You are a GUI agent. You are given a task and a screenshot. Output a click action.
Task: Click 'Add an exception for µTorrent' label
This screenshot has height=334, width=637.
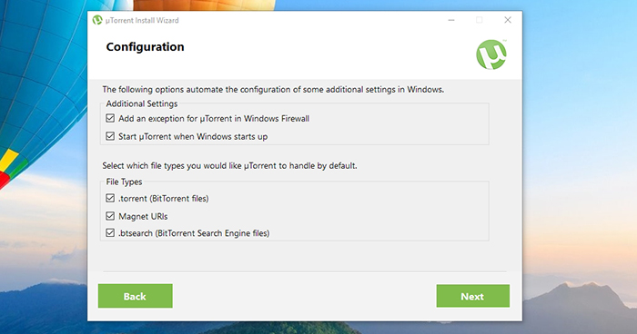(x=214, y=119)
